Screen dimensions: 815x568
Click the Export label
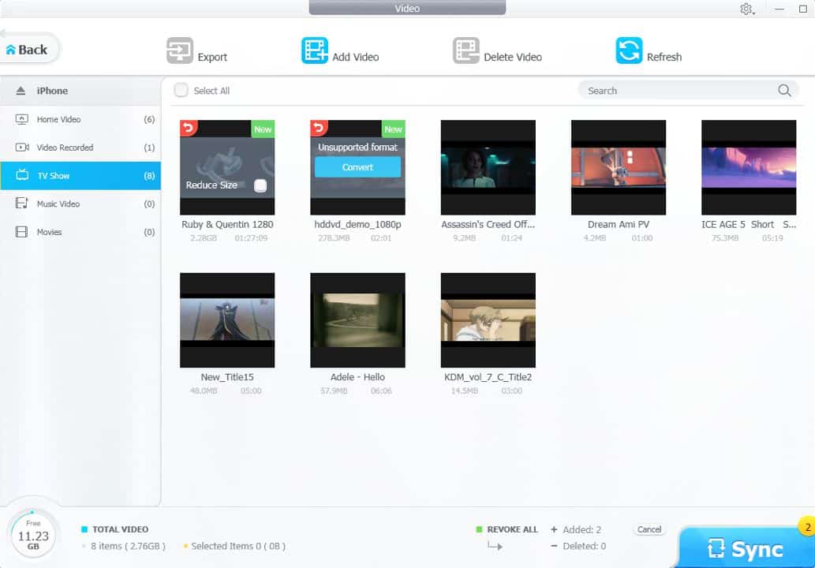[x=212, y=57]
